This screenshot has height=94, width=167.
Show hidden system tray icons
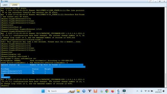pyautogui.click(x=137, y=91)
